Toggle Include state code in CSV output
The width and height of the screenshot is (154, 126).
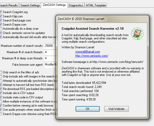pos(1,97)
